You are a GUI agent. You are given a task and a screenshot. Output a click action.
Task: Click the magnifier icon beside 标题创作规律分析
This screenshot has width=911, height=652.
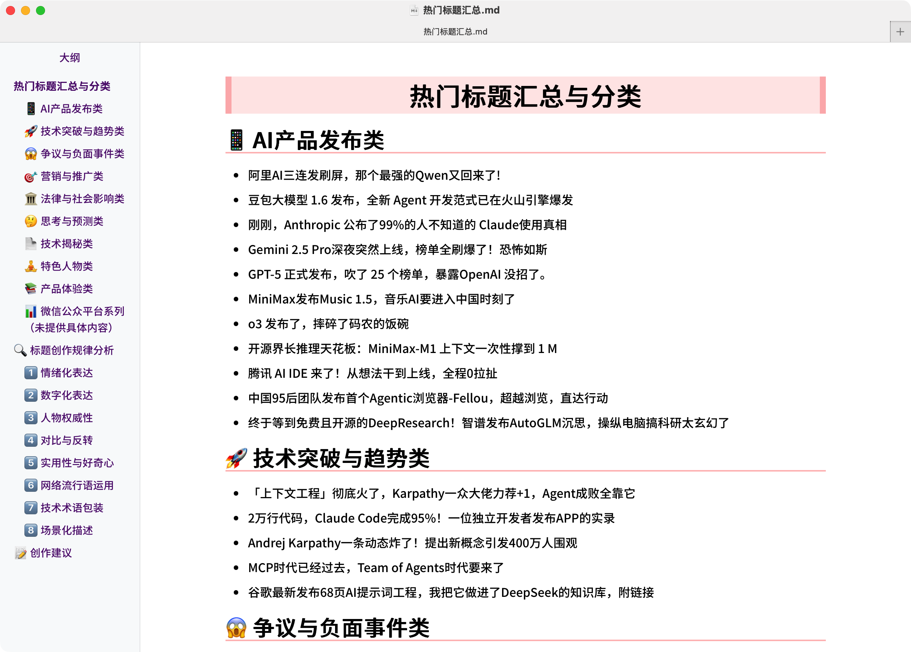tap(20, 350)
